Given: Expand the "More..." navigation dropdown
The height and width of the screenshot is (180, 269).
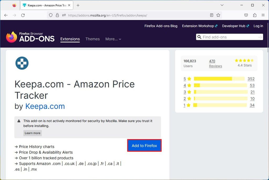Looking at the screenshot, I should [x=113, y=39].
